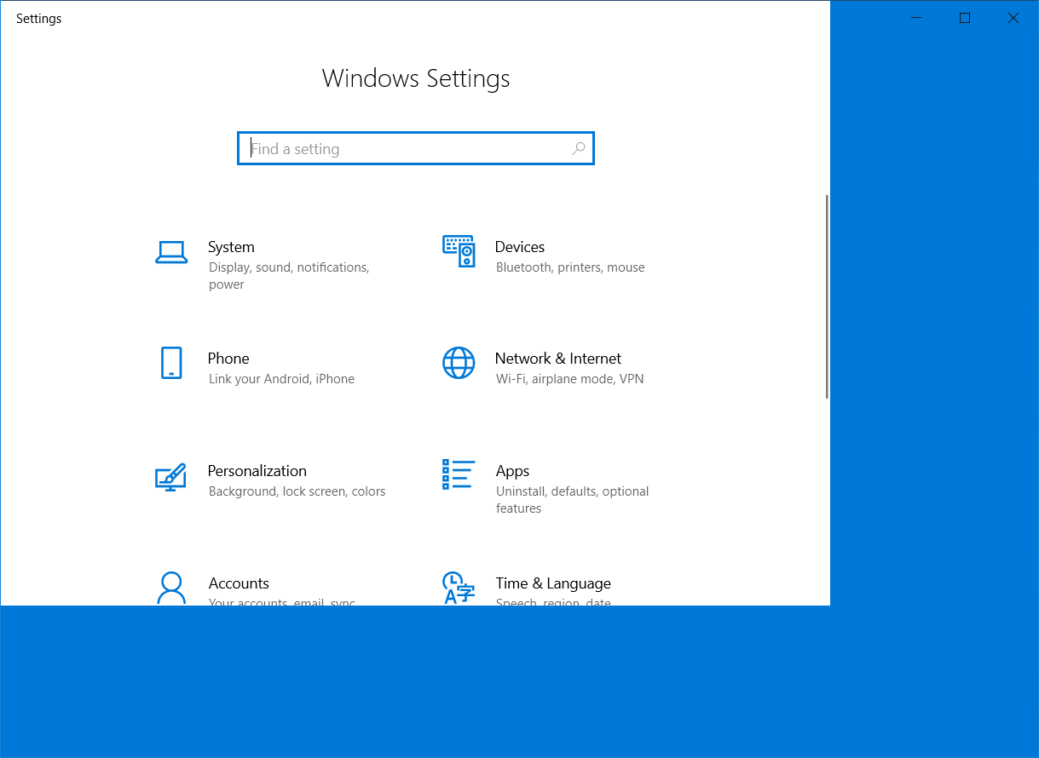The height and width of the screenshot is (758, 1039).
Task: Choose the Time & Language title
Action: point(553,583)
